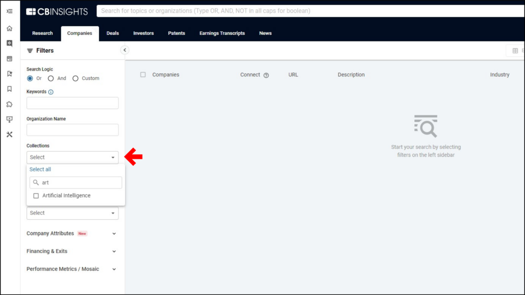
Task: Click into the Keywords input field
Action: 73,103
